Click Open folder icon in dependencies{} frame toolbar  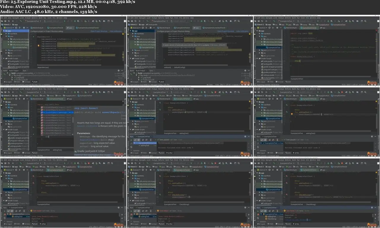2,21
